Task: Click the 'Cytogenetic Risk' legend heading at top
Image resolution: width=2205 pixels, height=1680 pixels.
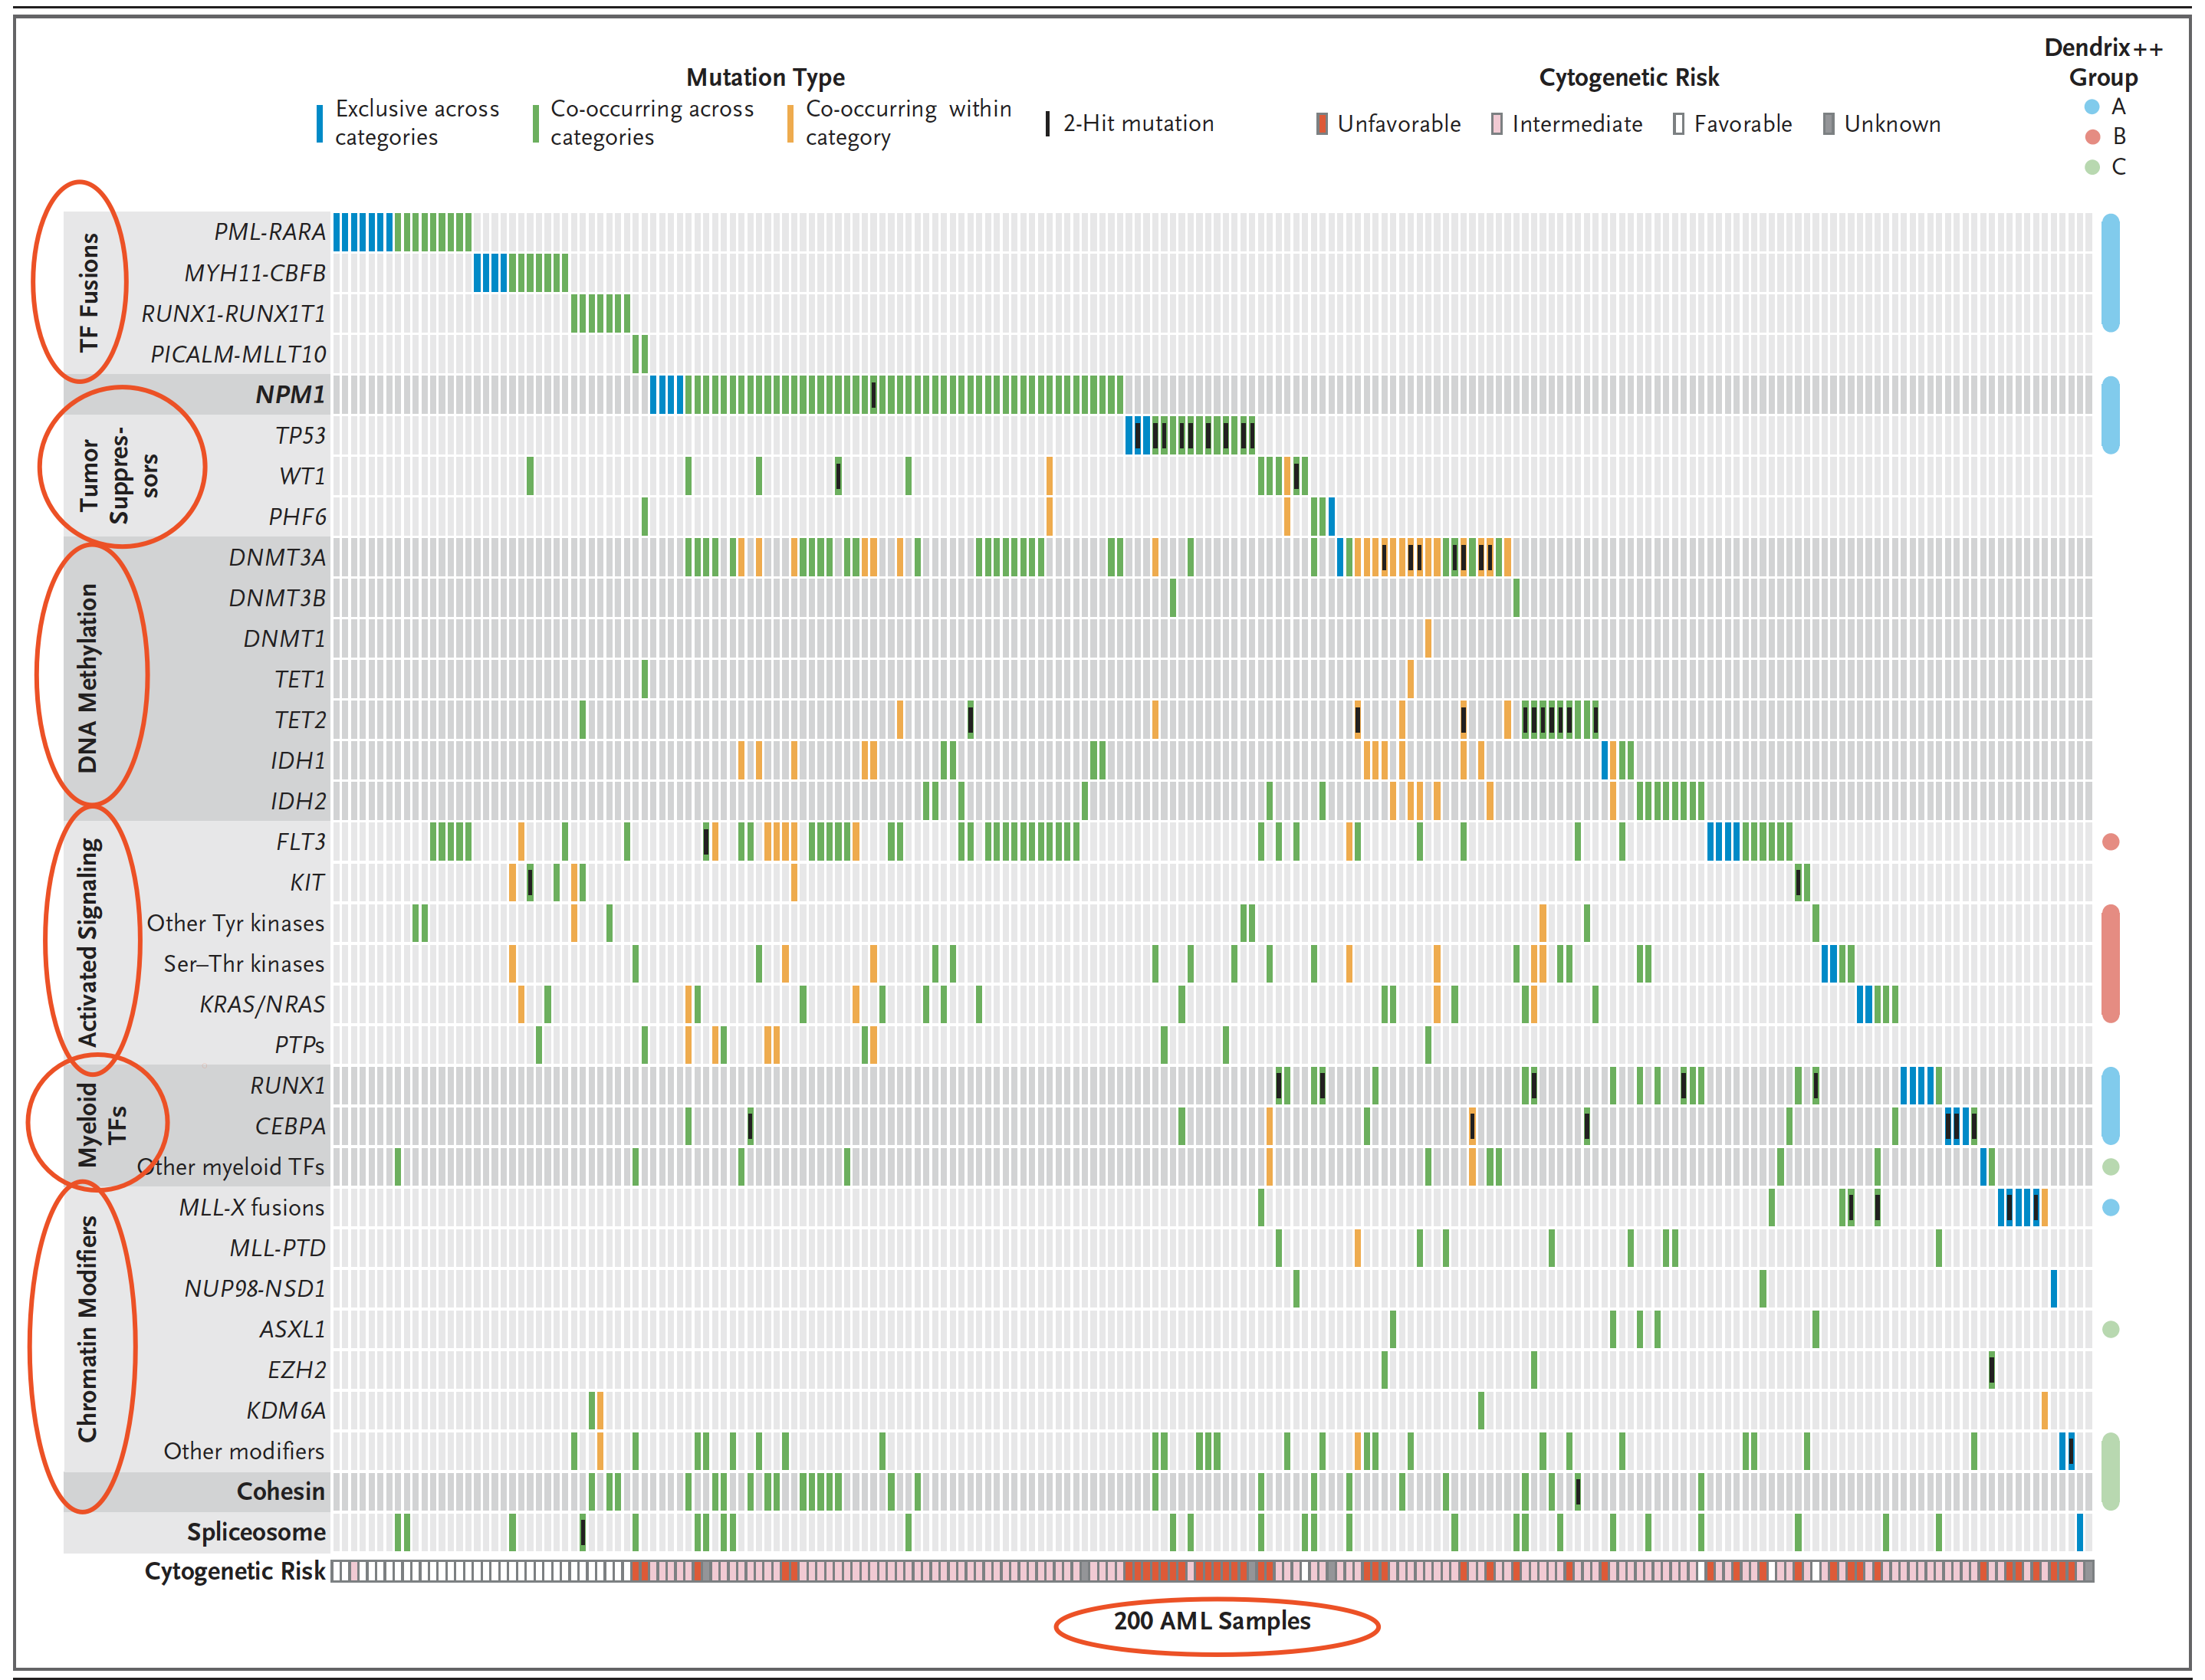Action: click(1628, 77)
